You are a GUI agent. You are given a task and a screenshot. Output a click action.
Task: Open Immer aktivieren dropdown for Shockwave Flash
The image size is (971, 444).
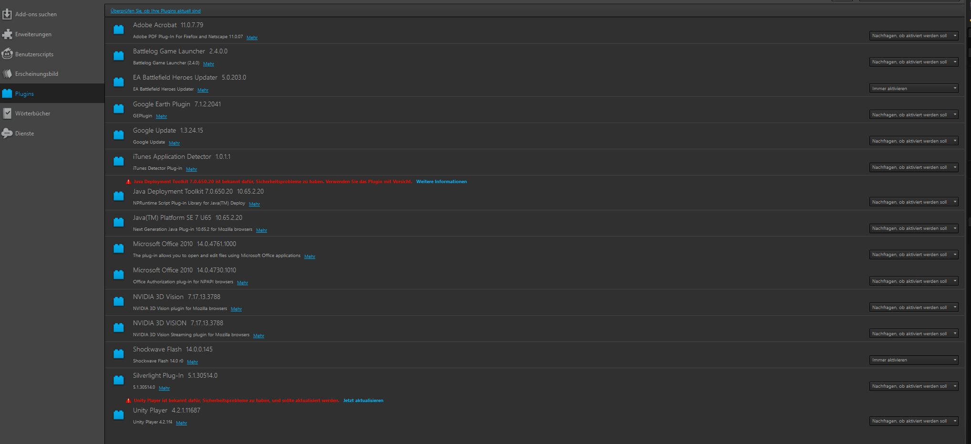(x=914, y=360)
